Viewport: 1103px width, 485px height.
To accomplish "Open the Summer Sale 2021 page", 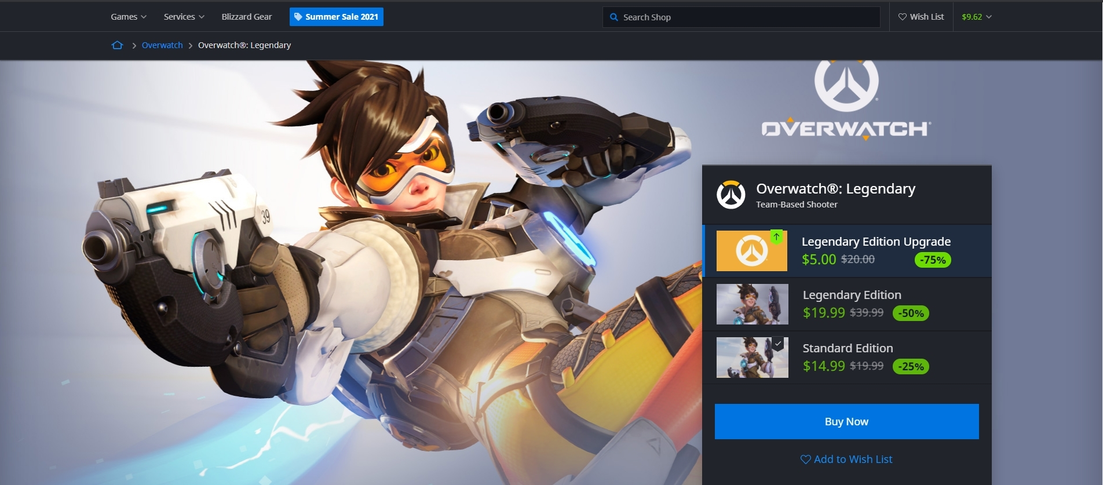I will [x=337, y=17].
